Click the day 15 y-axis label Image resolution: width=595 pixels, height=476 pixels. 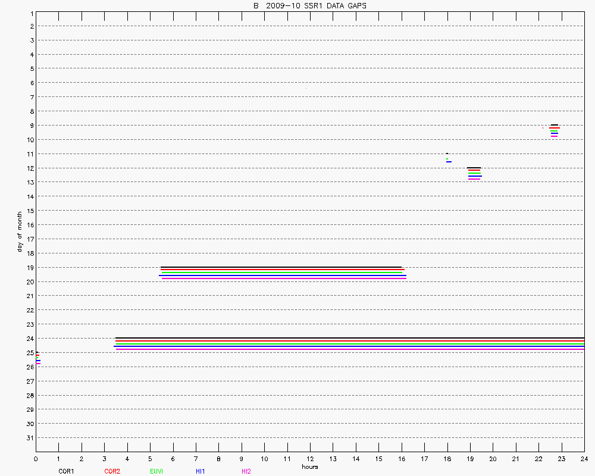pos(30,211)
